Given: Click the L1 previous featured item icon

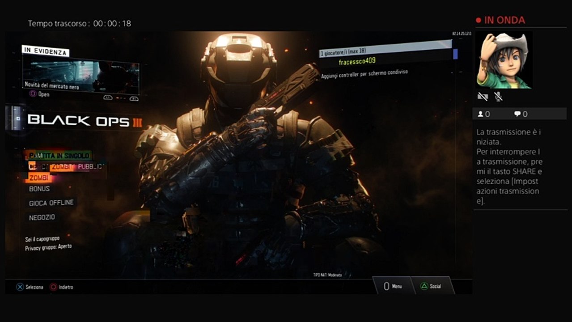Looking at the screenshot, I should point(108,97).
